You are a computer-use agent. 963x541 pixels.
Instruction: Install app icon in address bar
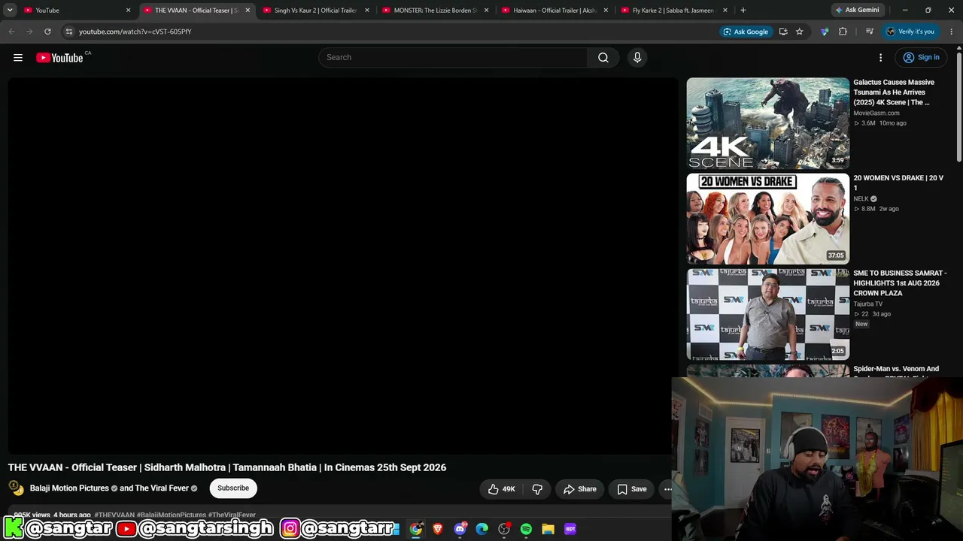(x=783, y=32)
